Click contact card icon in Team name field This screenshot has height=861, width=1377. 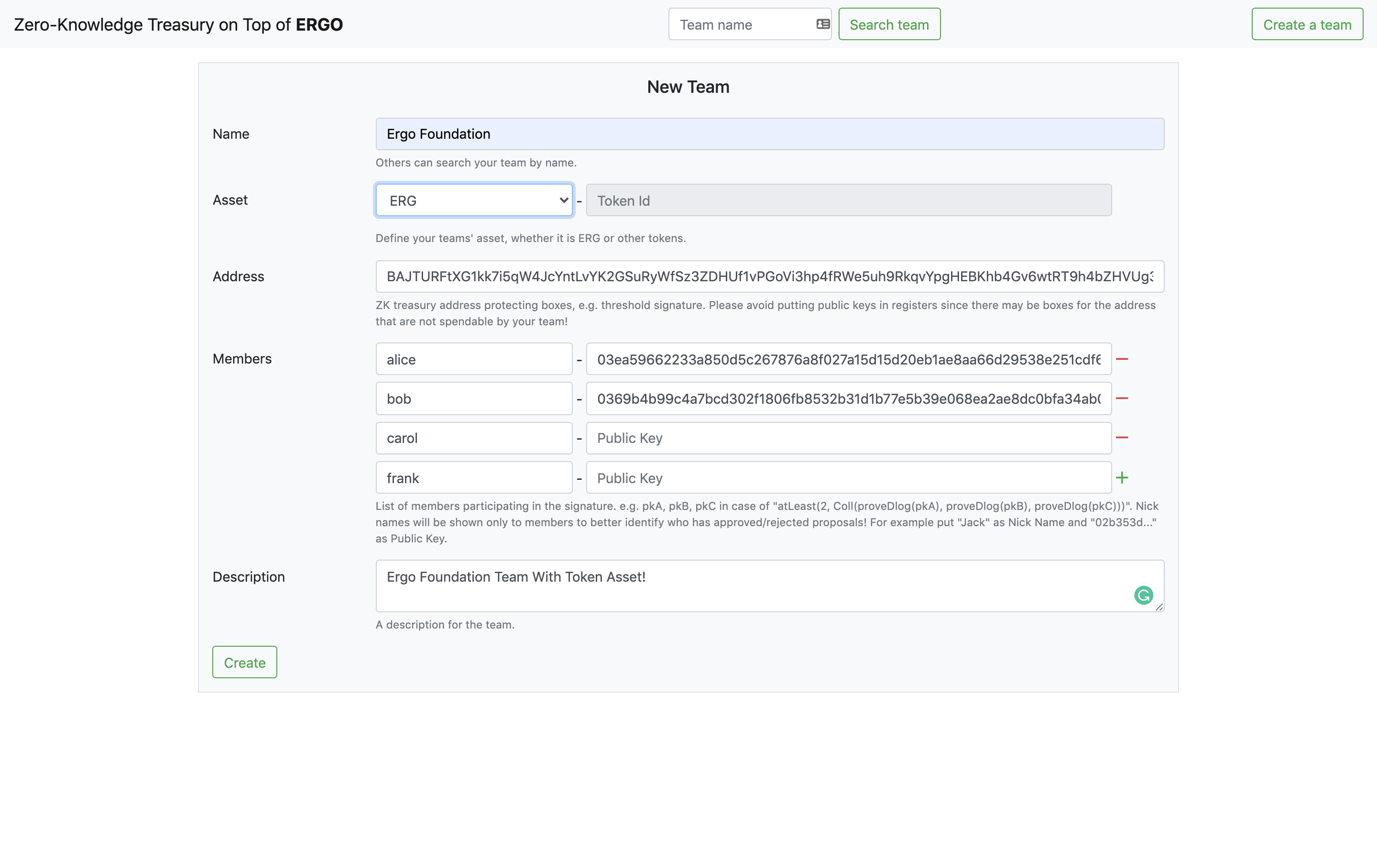point(822,24)
